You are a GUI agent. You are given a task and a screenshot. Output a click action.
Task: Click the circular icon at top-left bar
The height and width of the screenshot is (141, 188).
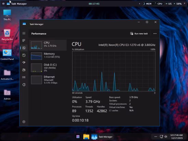(x=3, y=4)
